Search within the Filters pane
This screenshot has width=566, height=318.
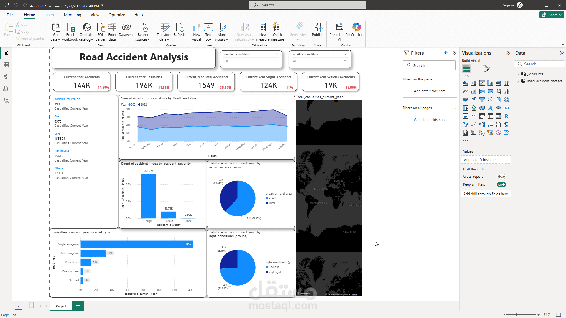429,65
